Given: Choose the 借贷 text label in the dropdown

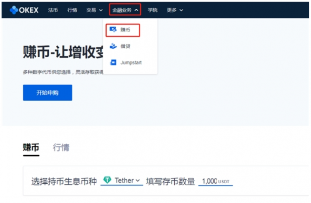Looking at the screenshot, I should coord(125,46).
